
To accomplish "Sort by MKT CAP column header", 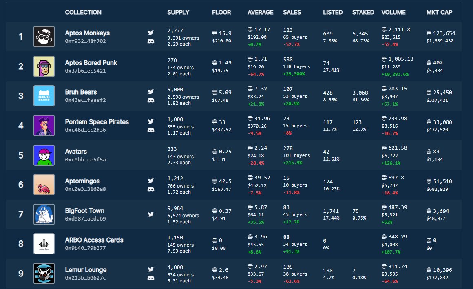I will tap(439, 12).
